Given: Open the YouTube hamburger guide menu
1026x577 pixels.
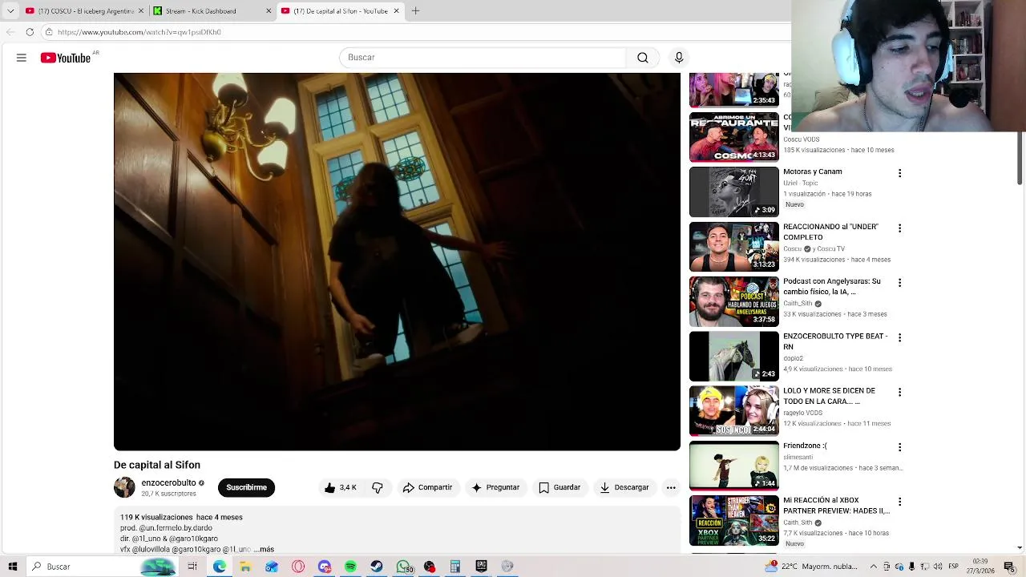Looking at the screenshot, I should (x=22, y=58).
